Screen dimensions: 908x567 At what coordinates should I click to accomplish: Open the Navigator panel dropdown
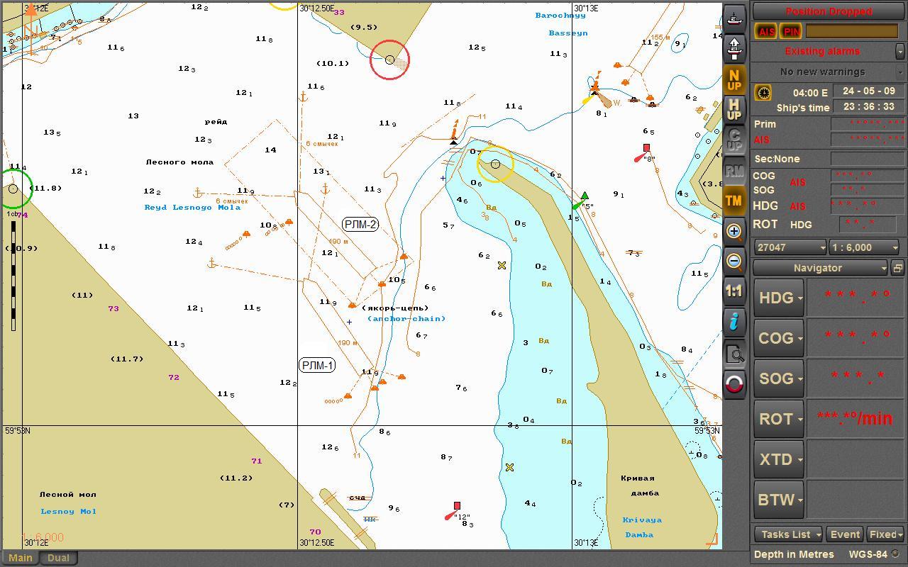point(820,268)
